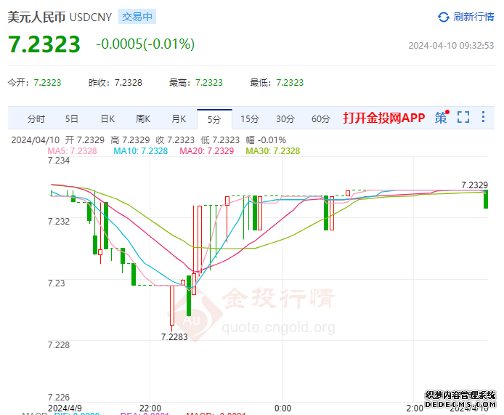Select the 周K chart tab
This screenshot has height=415, width=504.
pos(143,119)
